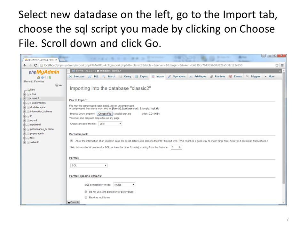
Task: Click the collapse-all icon in navigation panel
Action: point(57,85)
